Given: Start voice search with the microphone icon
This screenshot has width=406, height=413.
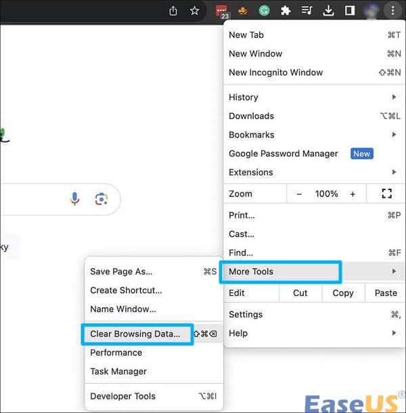Looking at the screenshot, I should [x=75, y=198].
